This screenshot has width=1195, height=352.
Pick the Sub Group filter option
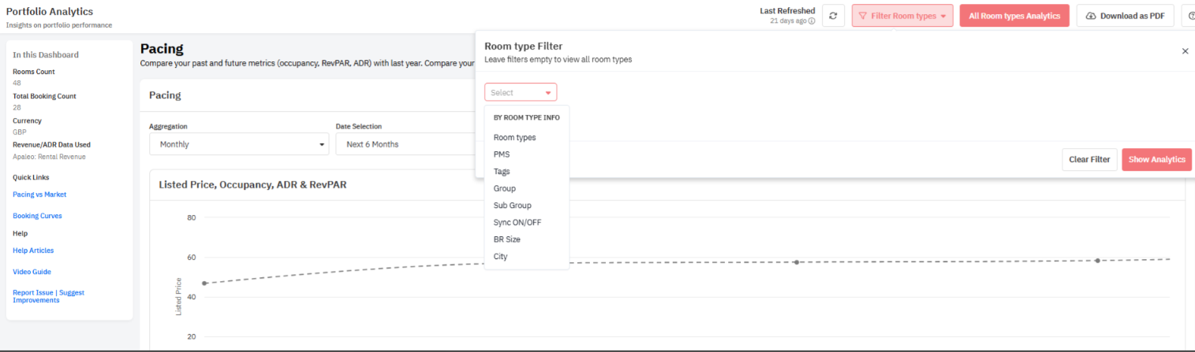click(x=512, y=206)
